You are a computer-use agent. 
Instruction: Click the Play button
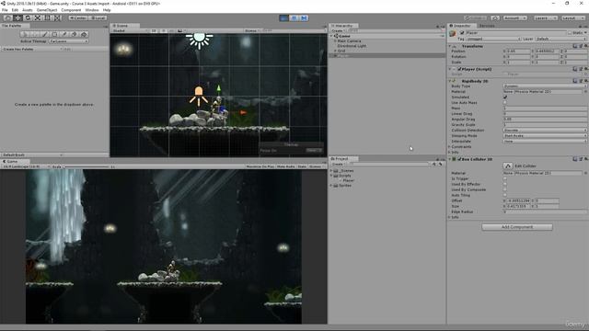(284, 18)
